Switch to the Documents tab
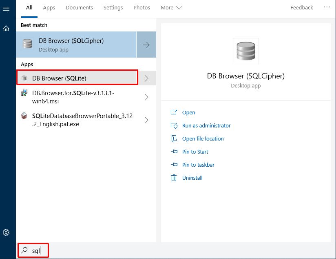Screen dimensions: 336x259 coord(79,8)
